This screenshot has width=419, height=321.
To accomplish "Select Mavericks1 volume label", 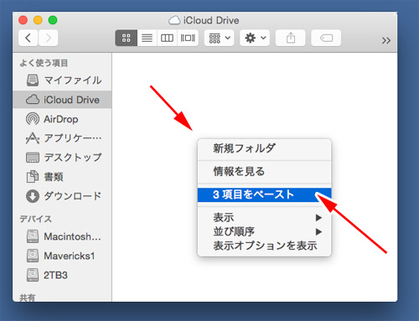I will 70,256.
